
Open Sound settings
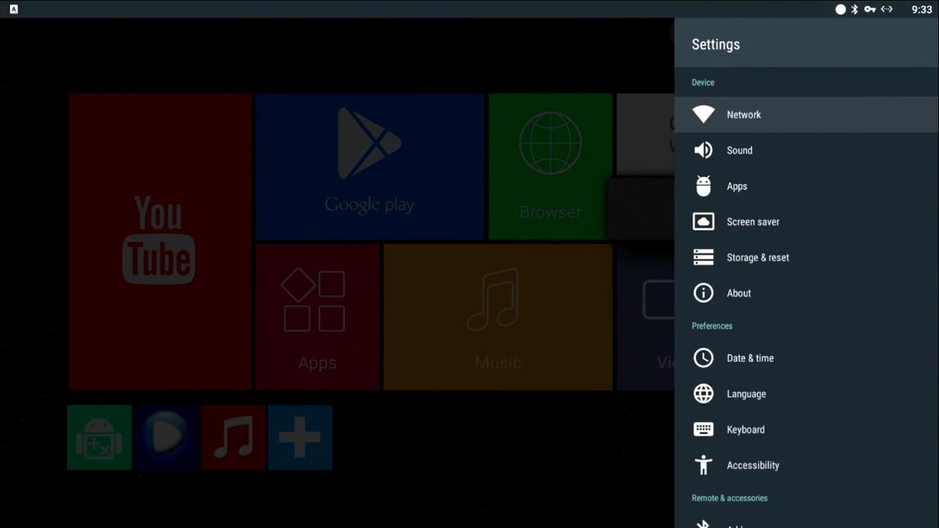tap(807, 150)
